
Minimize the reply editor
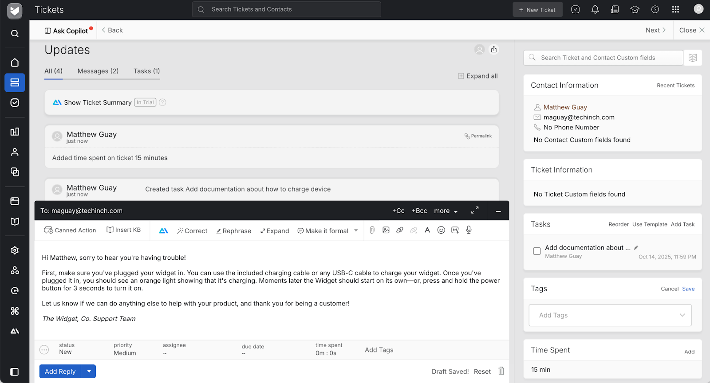point(498,211)
